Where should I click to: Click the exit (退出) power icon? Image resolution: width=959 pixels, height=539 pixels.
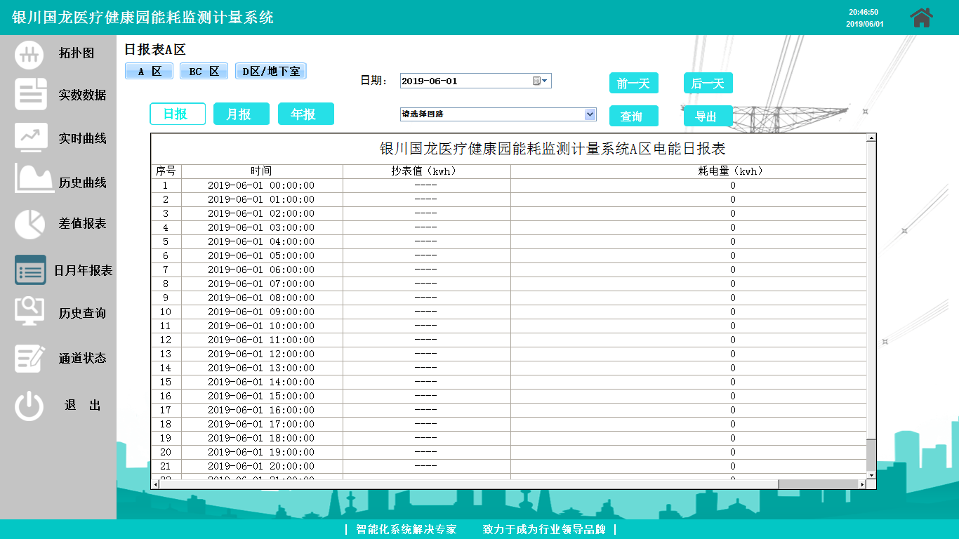29,406
